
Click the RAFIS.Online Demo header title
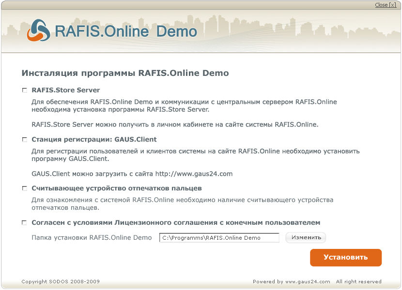coord(126,32)
